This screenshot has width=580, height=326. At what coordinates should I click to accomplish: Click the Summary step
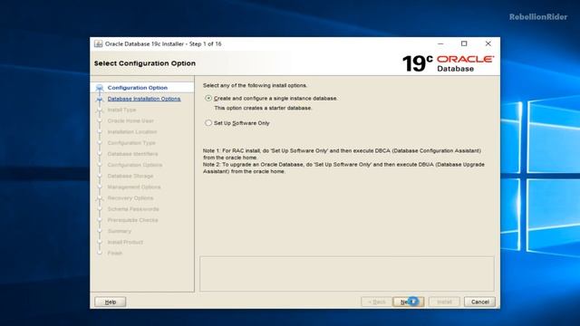119,231
